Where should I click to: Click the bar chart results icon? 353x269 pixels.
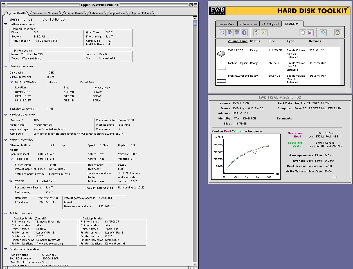point(310,33)
